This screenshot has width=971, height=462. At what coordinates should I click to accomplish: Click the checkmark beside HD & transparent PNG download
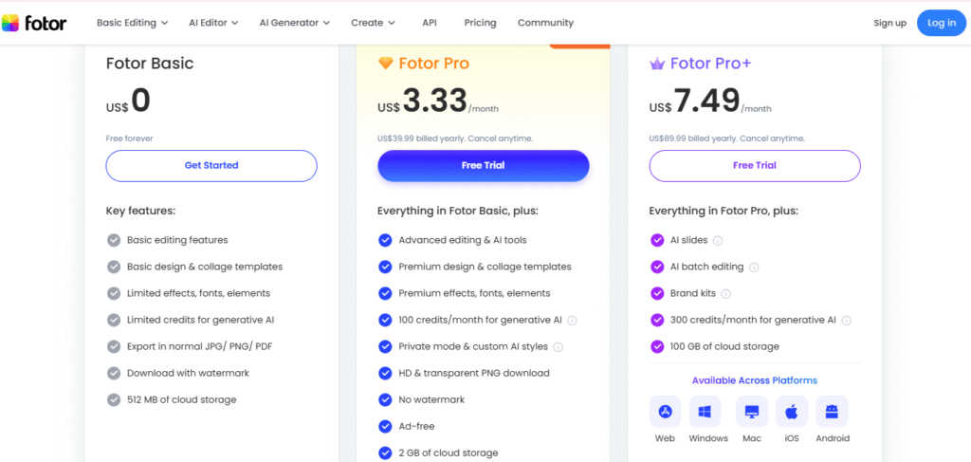[x=385, y=374]
